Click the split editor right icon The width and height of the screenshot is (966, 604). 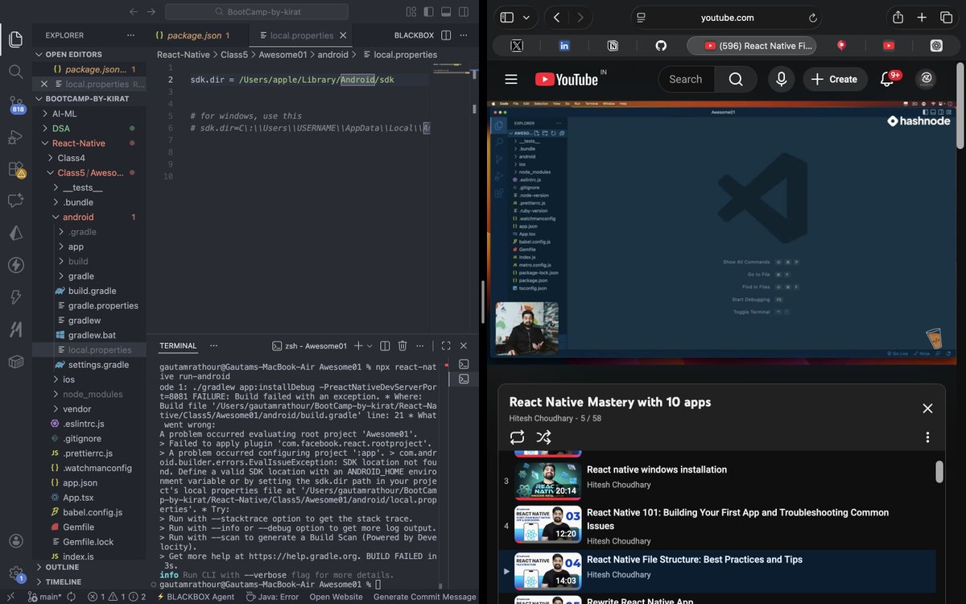click(446, 35)
